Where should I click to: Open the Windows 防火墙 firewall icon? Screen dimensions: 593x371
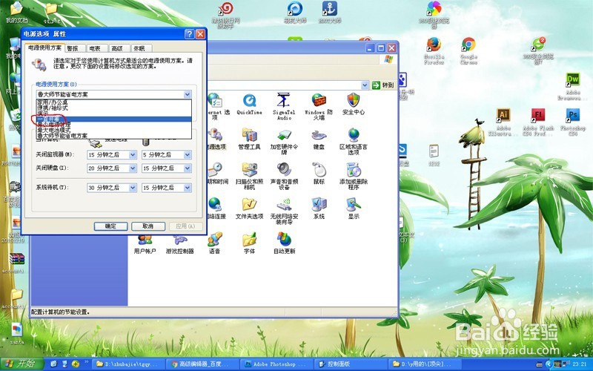[x=319, y=106]
